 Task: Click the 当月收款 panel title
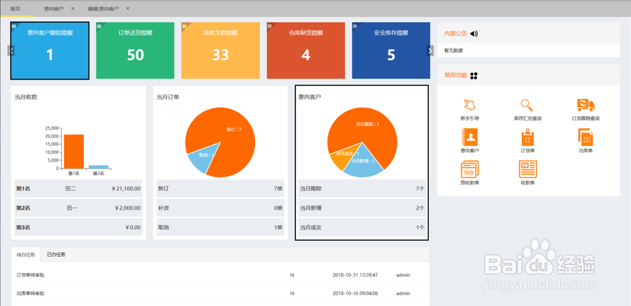(26, 97)
